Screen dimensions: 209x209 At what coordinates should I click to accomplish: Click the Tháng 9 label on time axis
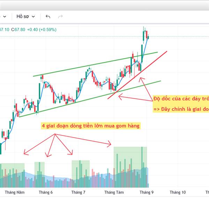[147, 192]
